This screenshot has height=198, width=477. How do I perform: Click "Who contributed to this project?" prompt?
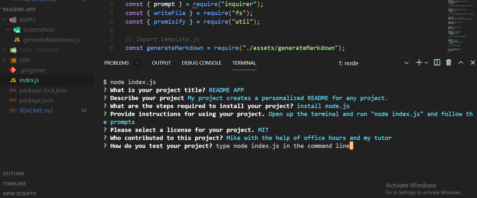point(166,138)
